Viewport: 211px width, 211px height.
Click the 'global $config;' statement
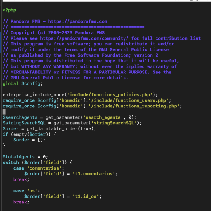23,83
